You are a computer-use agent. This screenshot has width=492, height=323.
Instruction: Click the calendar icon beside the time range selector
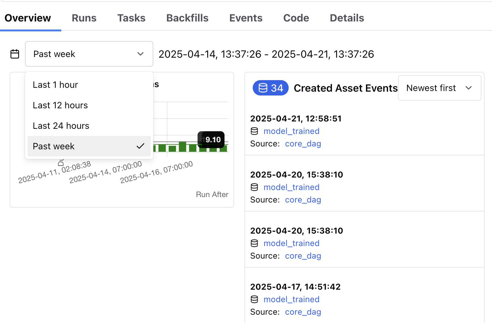(x=15, y=54)
